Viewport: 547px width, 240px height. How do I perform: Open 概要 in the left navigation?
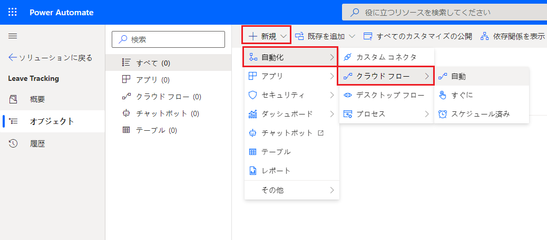coord(52,100)
